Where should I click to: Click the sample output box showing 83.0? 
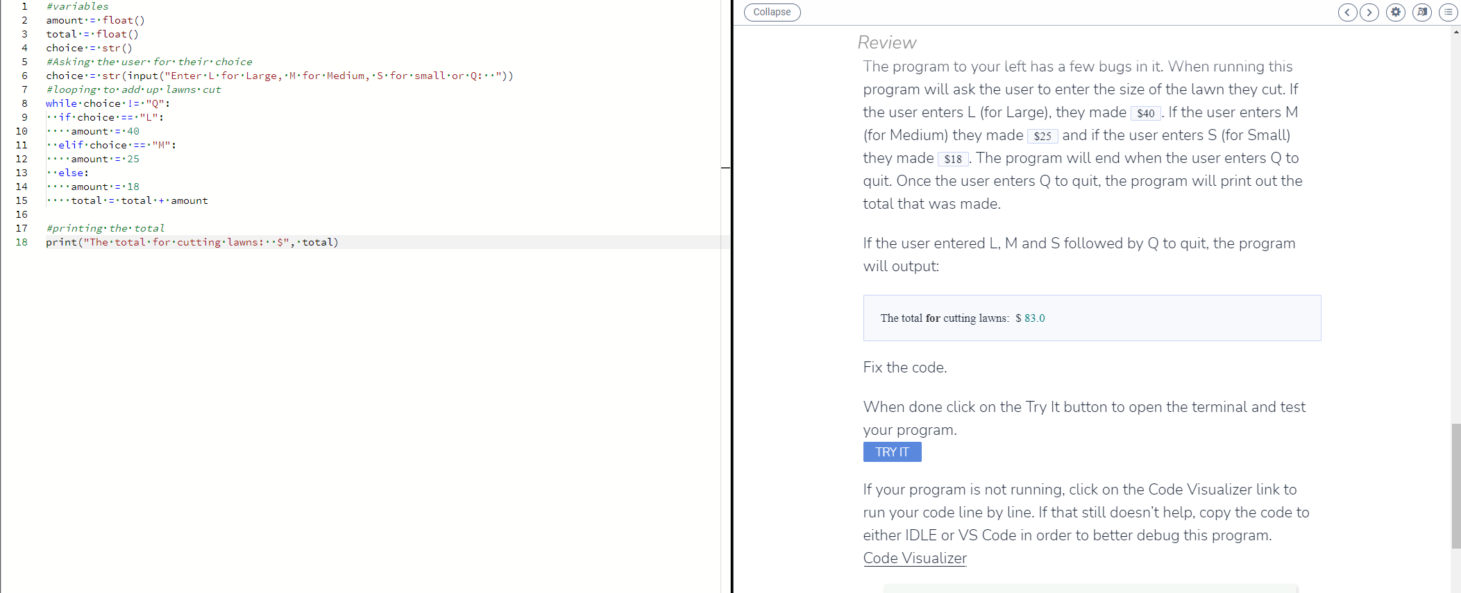pos(1092,318)
